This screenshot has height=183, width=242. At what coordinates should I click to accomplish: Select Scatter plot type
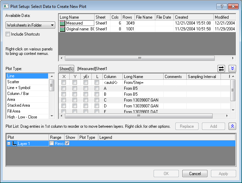[13, 82]
